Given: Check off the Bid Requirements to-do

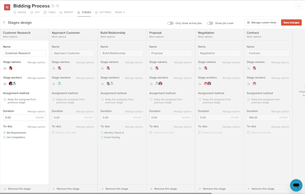Looking at the screenshot, I should 5,133.
